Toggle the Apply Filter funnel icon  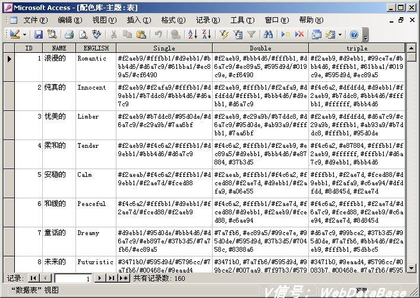(251, 34)
